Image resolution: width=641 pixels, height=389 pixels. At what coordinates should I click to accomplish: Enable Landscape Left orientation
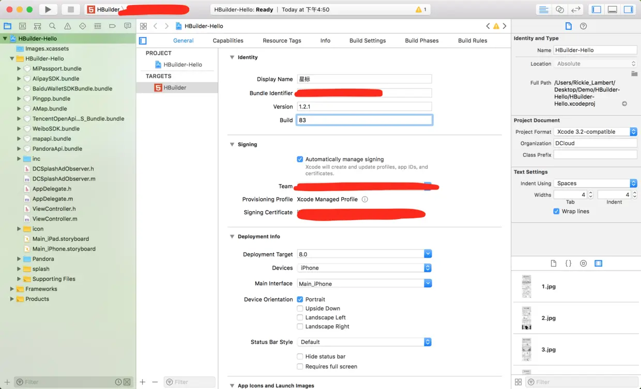coord(300,317)
